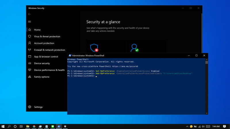Minimize the PowerShell window
Image resolution: width=230 pixels, height=129 pixels.
[189, 55]
